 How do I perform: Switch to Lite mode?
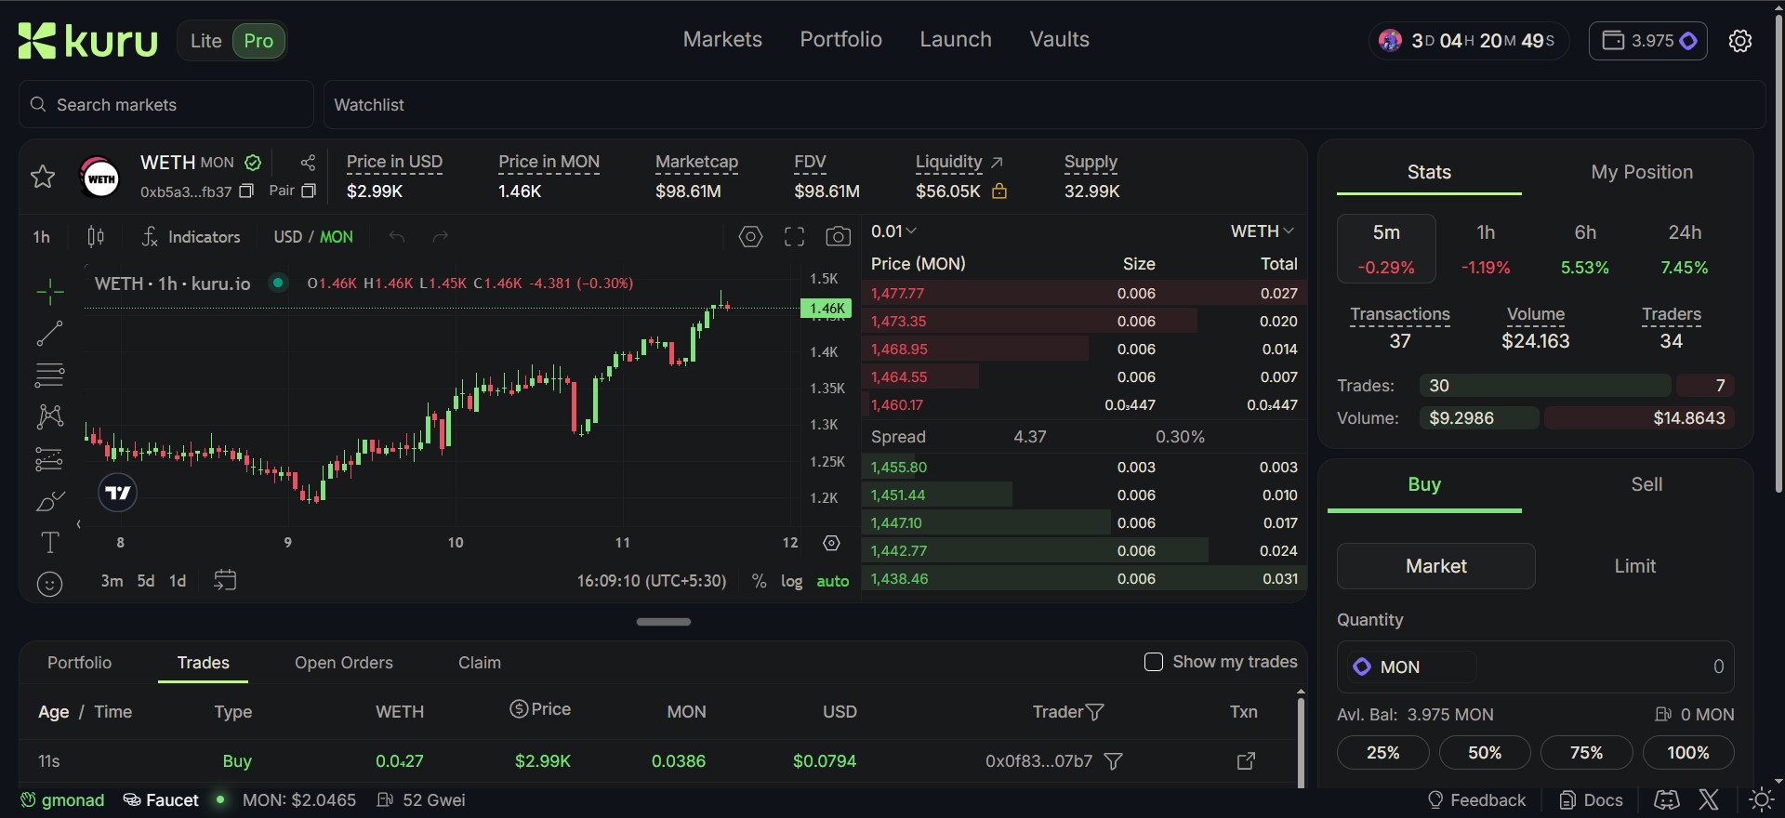click(x=206, y=41)
